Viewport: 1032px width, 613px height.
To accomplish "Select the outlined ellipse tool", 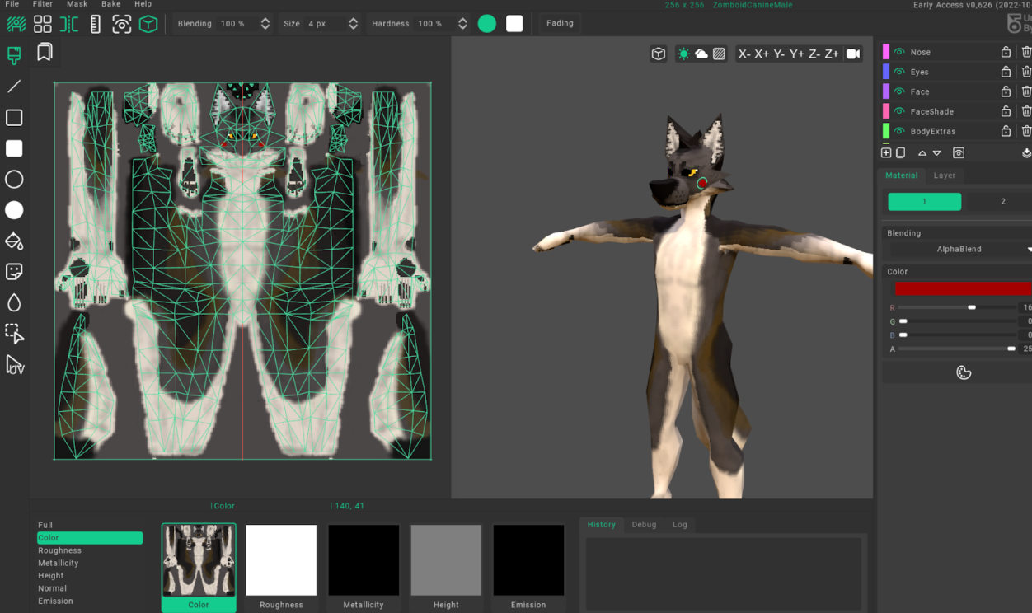I will [14, 180].
